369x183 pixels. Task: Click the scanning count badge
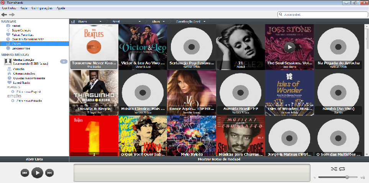click(x=64, y=62)
